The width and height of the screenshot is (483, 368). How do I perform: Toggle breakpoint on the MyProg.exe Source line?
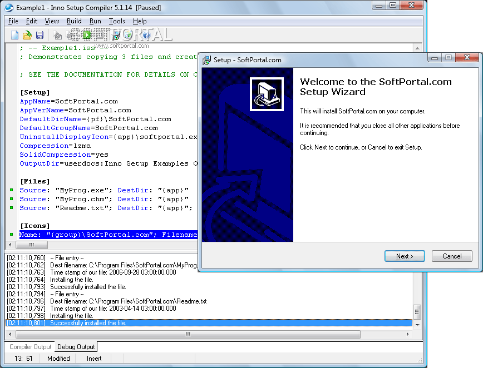point(11,190)
